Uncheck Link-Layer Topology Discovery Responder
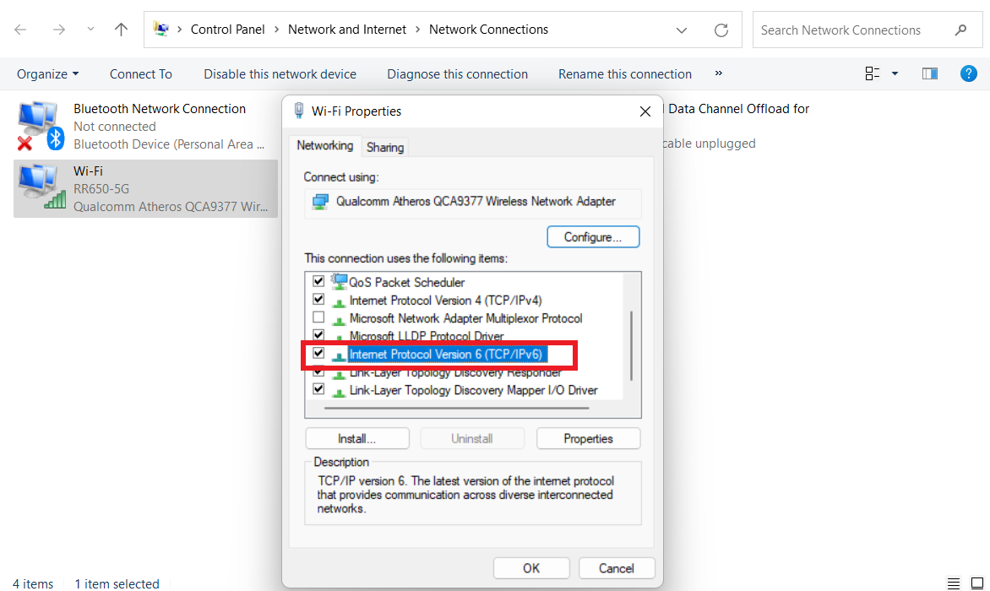Image resolution: width=990 pixels, height=591 pixels. [x=318, y=371]
